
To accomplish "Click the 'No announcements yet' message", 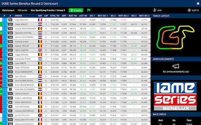I will [x=176, y=72].
